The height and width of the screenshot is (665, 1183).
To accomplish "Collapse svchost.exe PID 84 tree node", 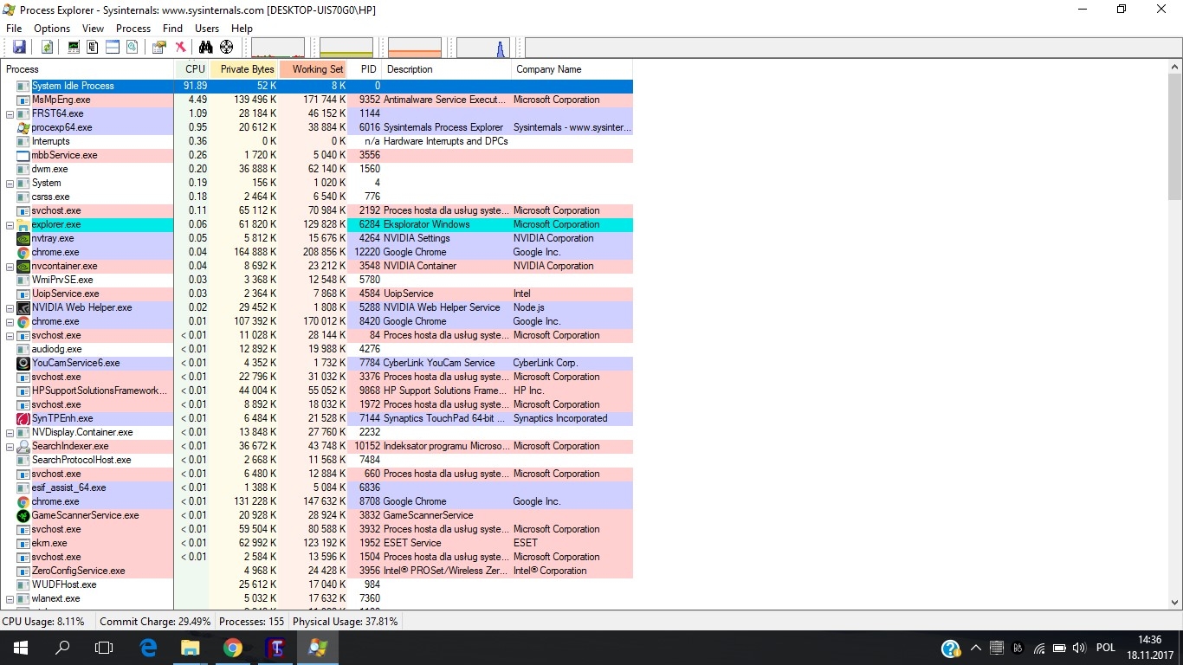I will (x=10, y=335).
